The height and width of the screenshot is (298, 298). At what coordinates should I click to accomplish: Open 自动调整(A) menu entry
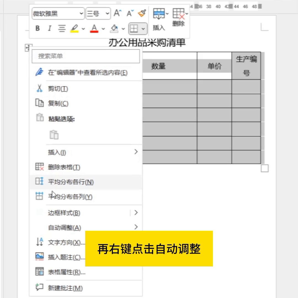(x=86, y=227)
